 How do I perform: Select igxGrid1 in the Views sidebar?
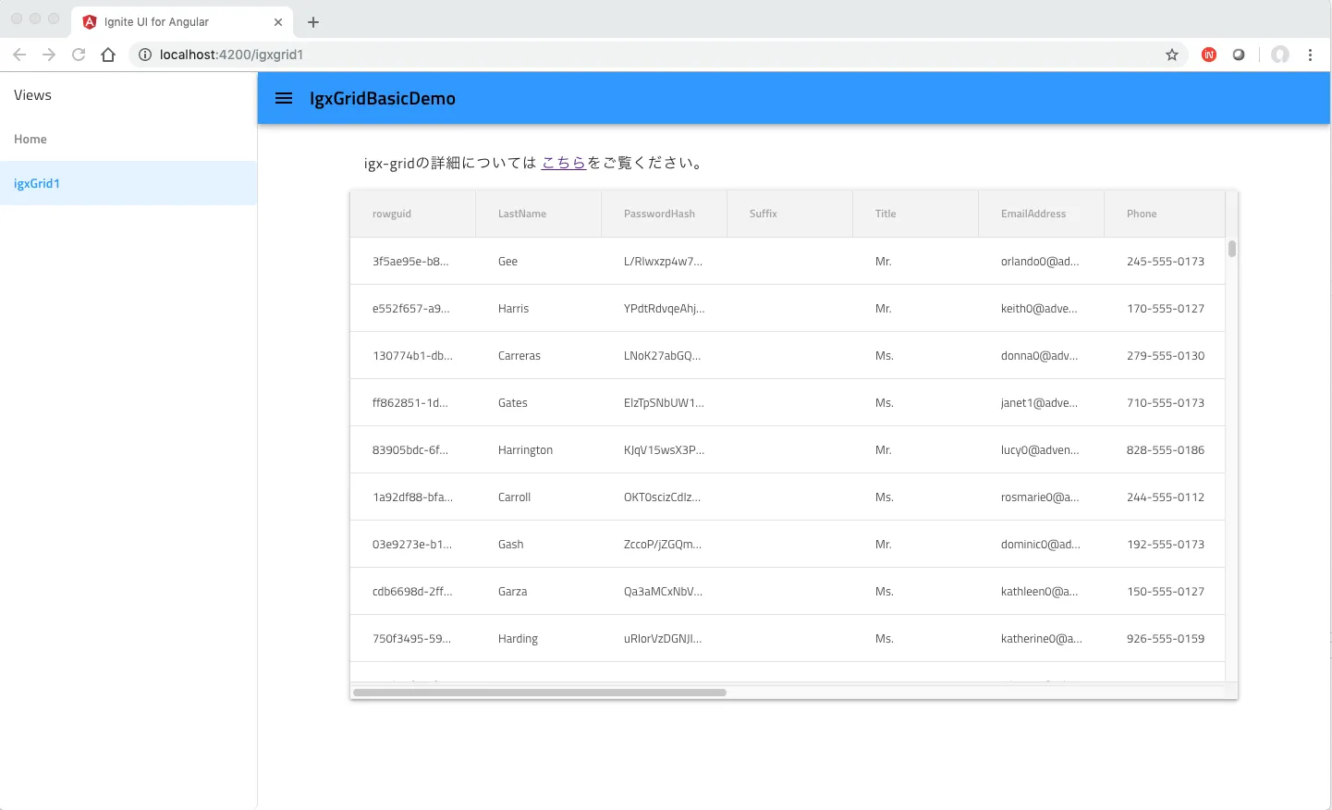point(37,183)
